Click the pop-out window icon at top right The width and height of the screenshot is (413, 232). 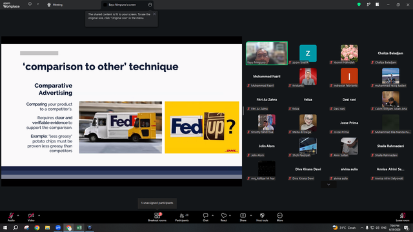(x=368, y=5)
